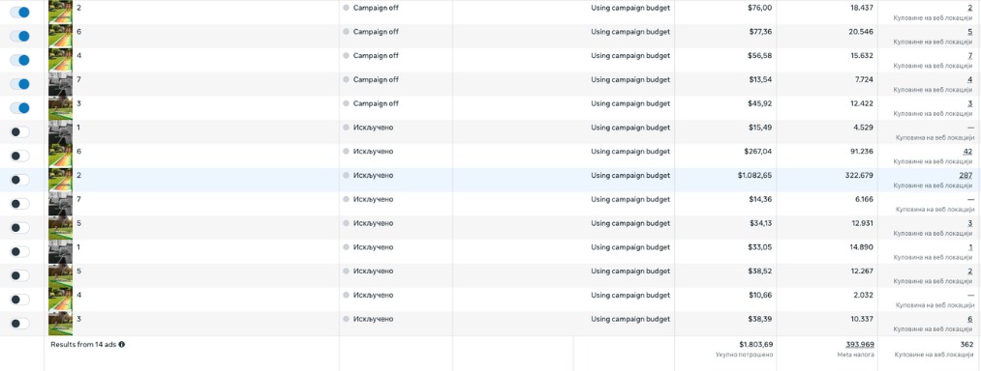Select the $1.803,69 total amount spent

click(755, 344)
